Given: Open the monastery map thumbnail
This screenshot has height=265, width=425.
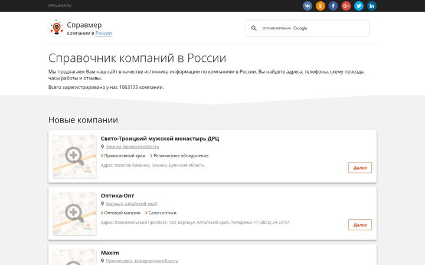Looking at the screenshot, I should [x=74, y=156].
